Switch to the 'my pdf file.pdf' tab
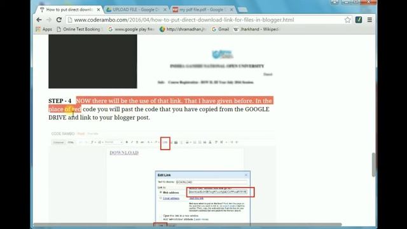Viewport: 407px width, 229px height. (x=202, y=10)
